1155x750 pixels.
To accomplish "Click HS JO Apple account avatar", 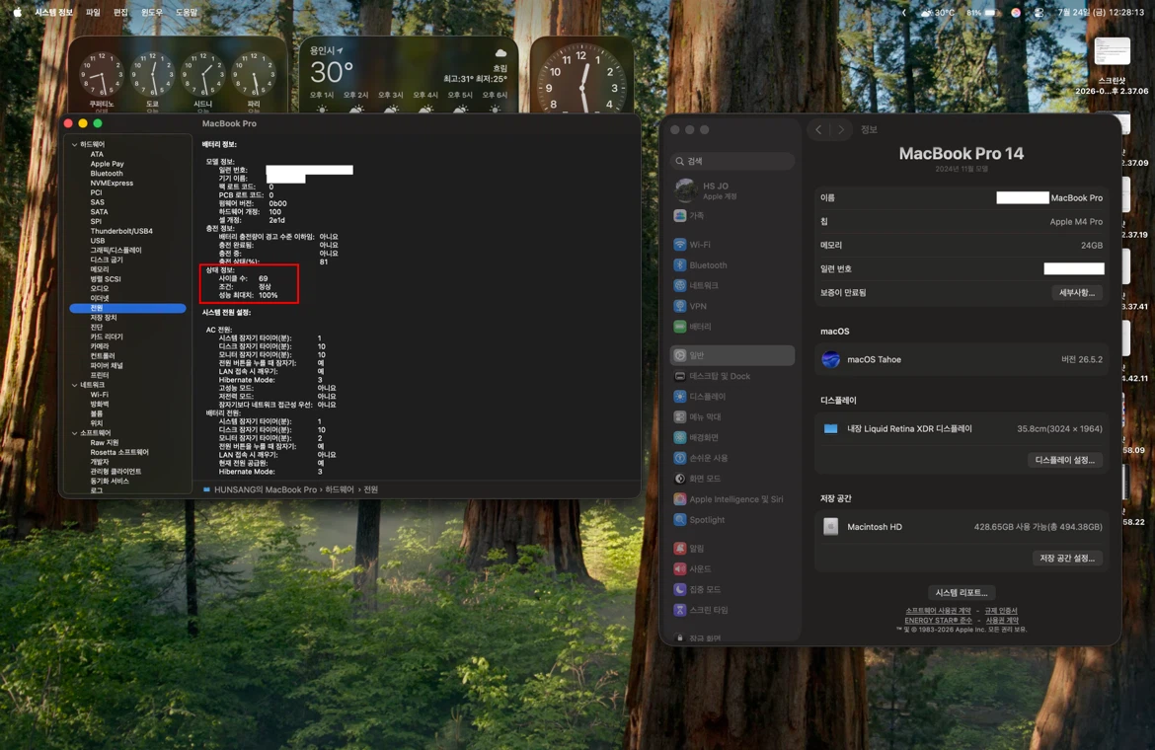I will (686, 189).
